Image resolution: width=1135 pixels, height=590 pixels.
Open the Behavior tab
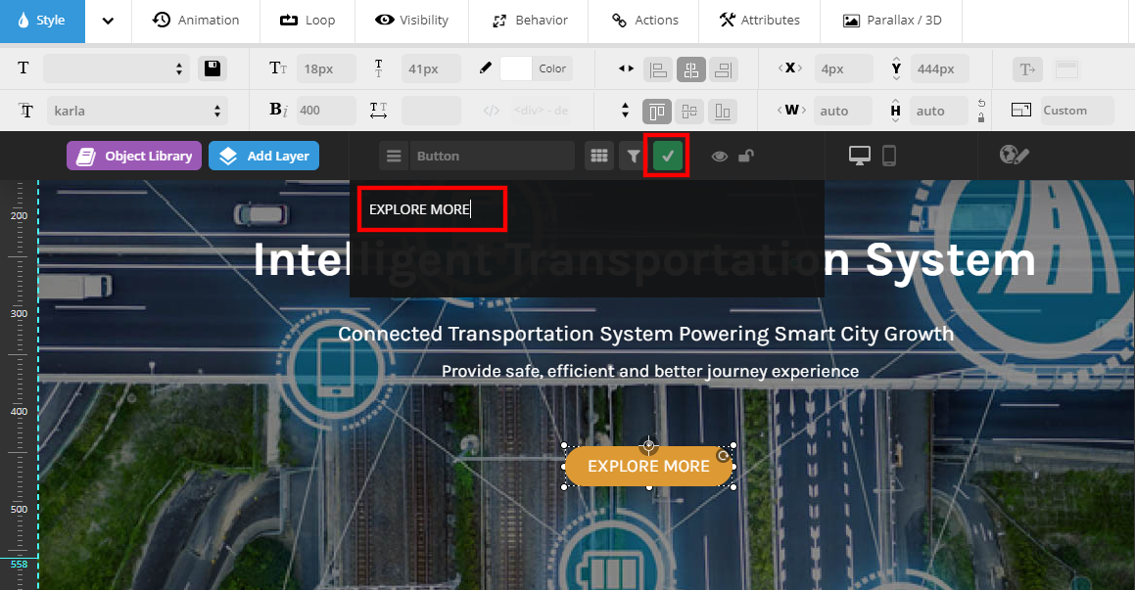(529, 21)
